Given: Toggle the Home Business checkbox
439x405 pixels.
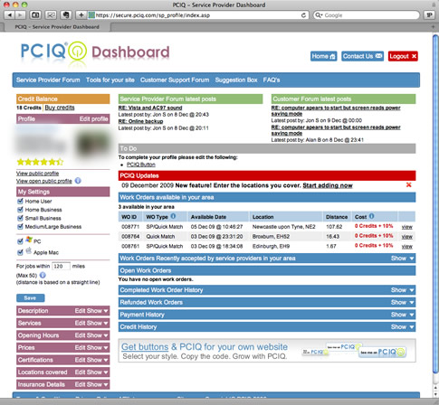Looking at the screenshot, I should coord(20,210).
